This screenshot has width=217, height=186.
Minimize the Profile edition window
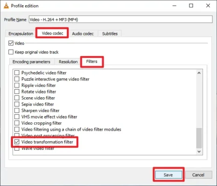175,6
